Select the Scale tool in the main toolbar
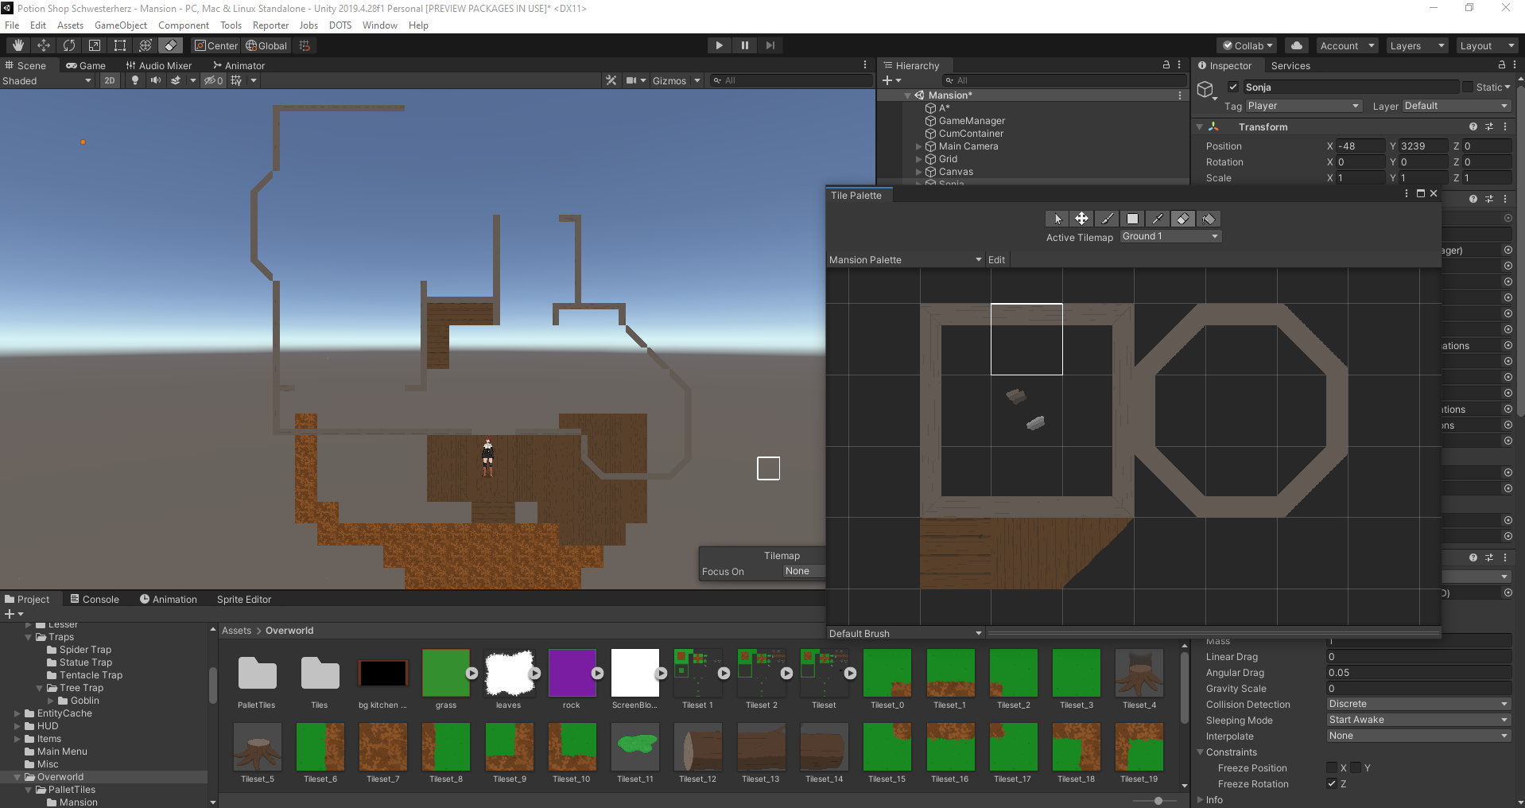Image resolution: width=1525 pixels, height=808 pixels. (95, 45)
